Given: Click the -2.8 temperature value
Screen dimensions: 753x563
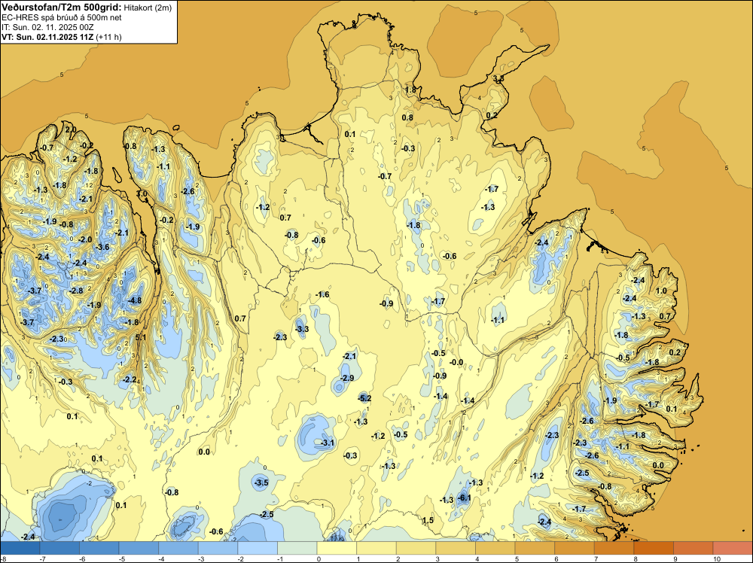Looking at the screenshot, I should pos(76,291).
